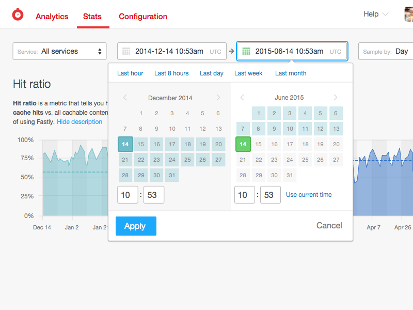Open the Configuration tab
The width and height of the screenshot is (413, 310).
[143, 17]
